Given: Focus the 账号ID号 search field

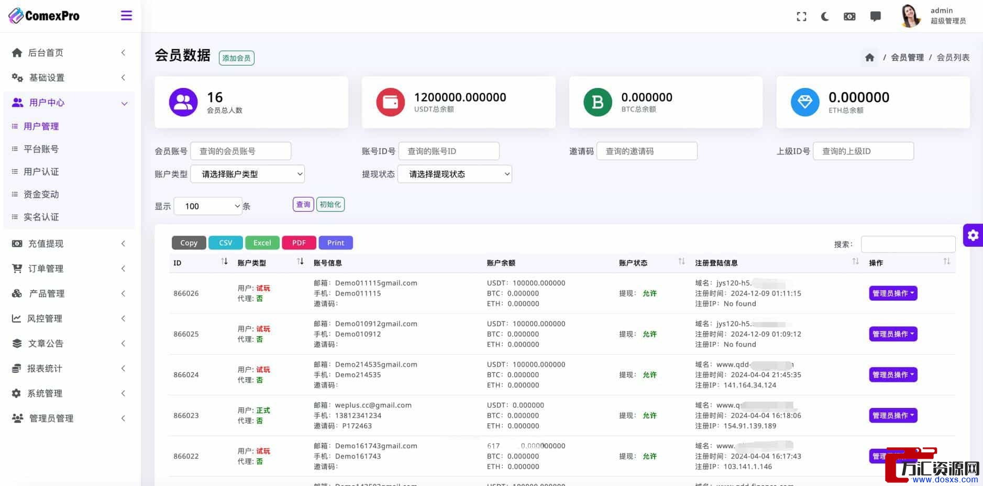Looking at the screenshot, I should click(x=449, y=151).
